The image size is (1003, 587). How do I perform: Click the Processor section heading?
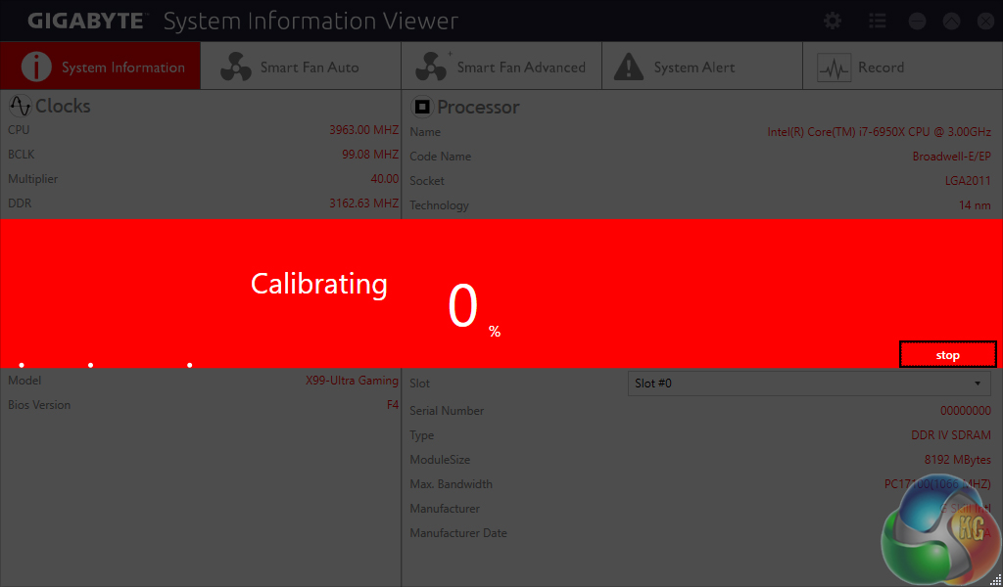(478, 107)
